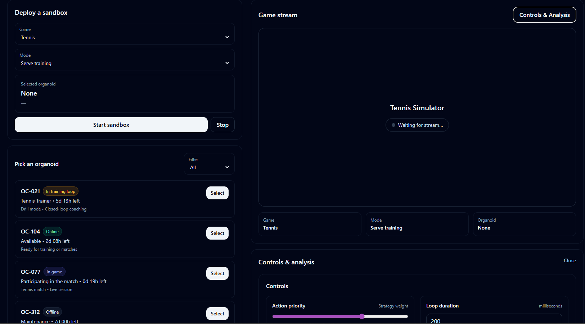Click the Selected organoid info card

point(124,93)
